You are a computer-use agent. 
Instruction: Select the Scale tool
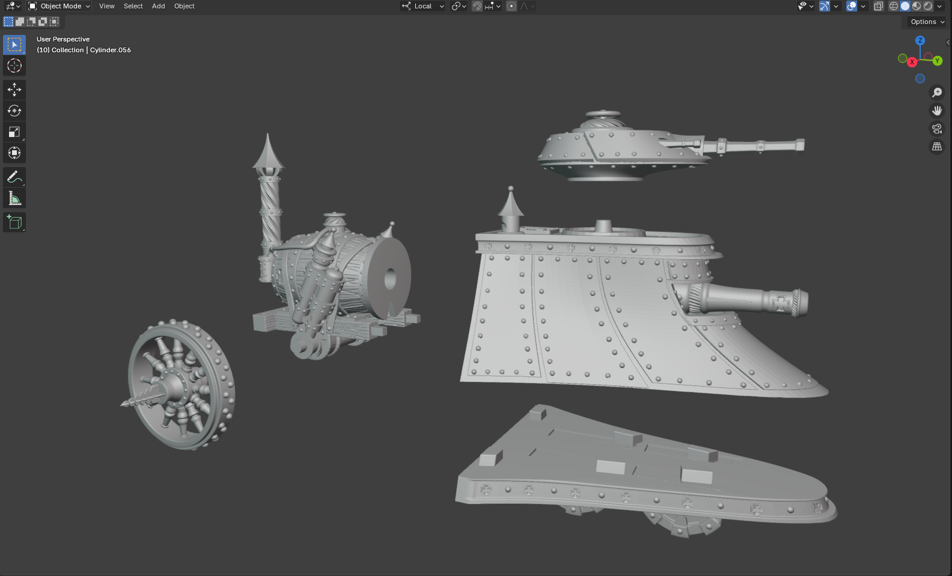tap(14, 132)
